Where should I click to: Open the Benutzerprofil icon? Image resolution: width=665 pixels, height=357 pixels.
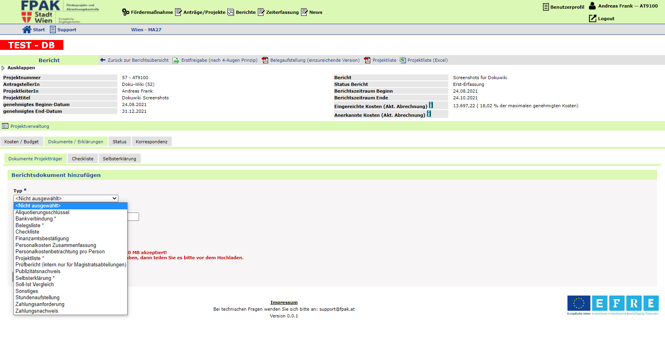click(x=546, y=7)
